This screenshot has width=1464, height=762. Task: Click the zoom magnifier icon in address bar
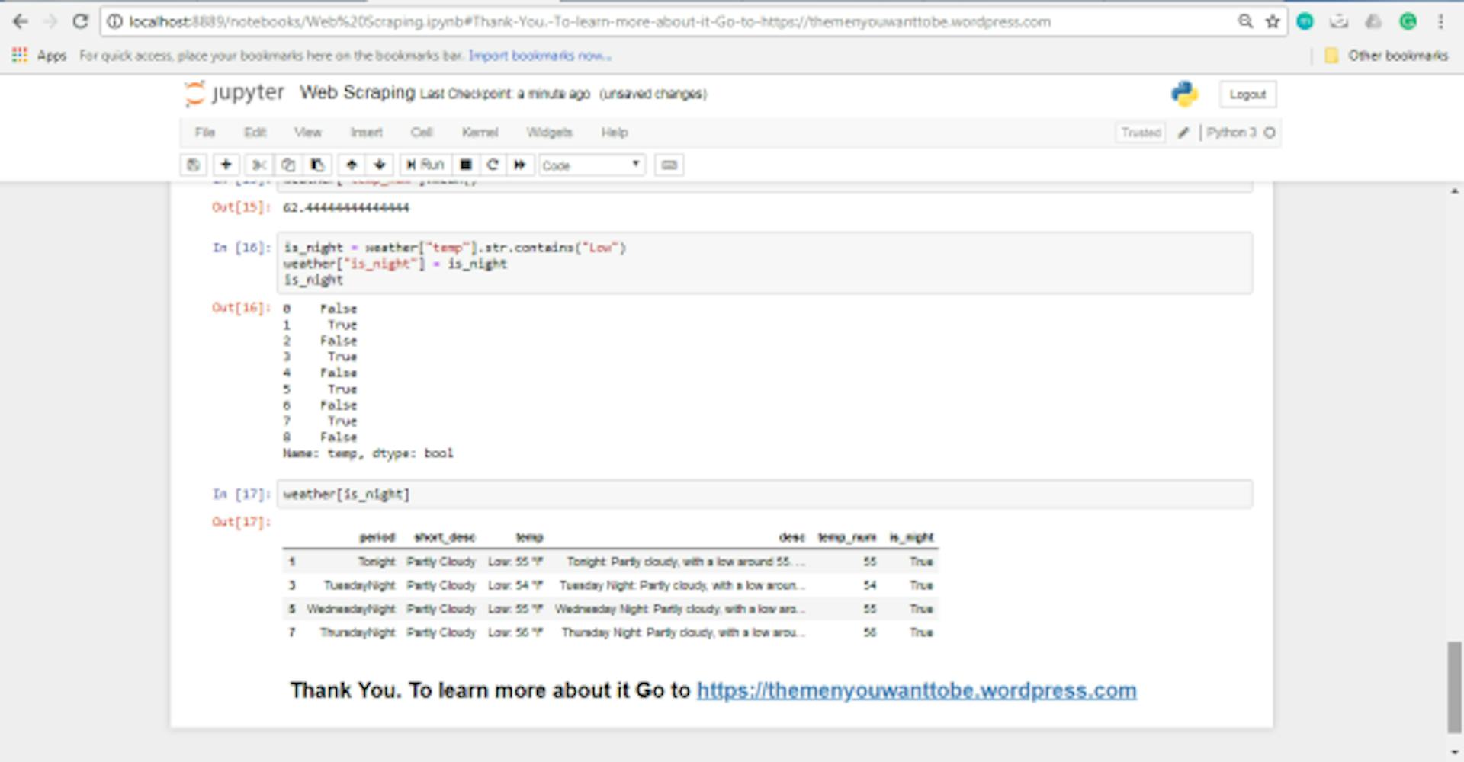point(1245,21)
